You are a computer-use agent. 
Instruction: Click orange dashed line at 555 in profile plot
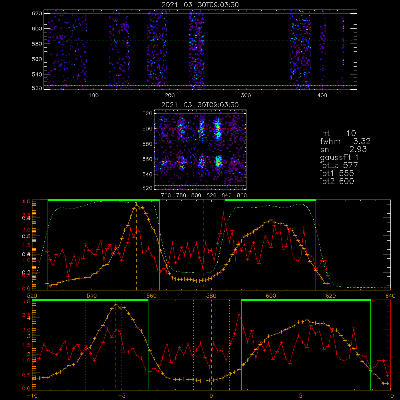coord(136,245)
